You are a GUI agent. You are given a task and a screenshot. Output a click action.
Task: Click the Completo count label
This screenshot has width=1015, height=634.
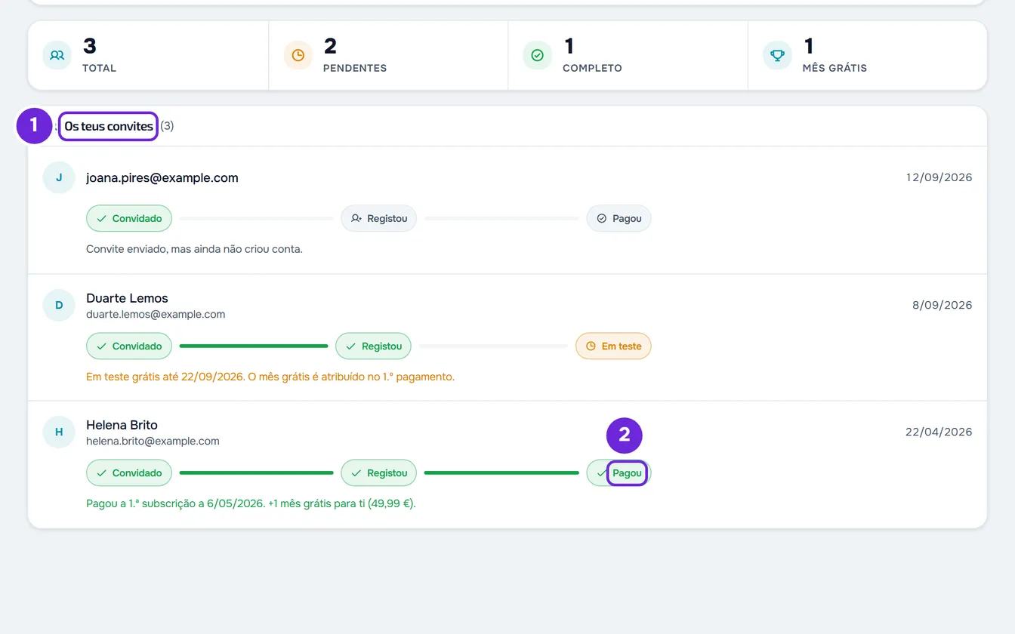point(592,68)
